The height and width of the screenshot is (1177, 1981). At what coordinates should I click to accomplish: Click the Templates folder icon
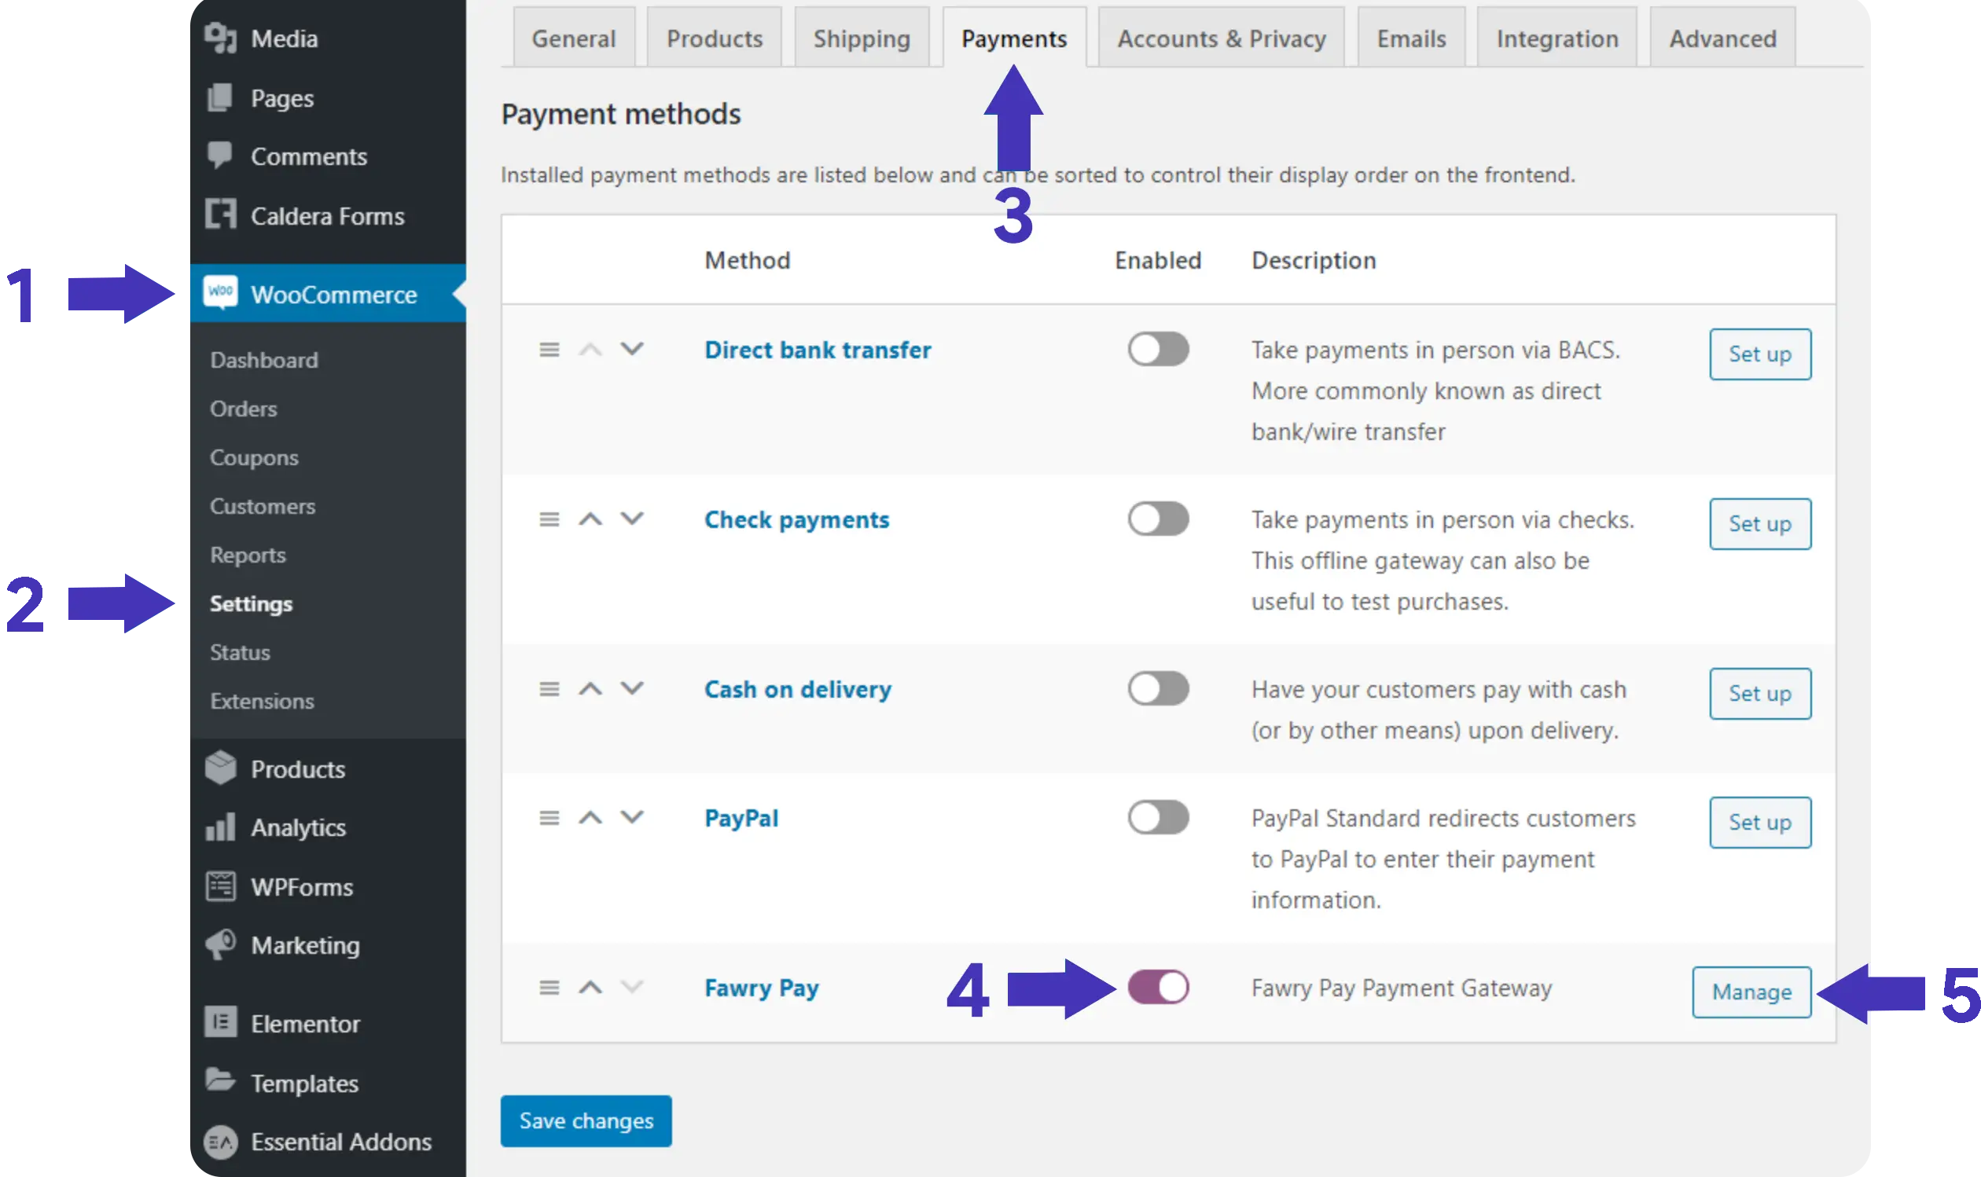(220, 1080)
